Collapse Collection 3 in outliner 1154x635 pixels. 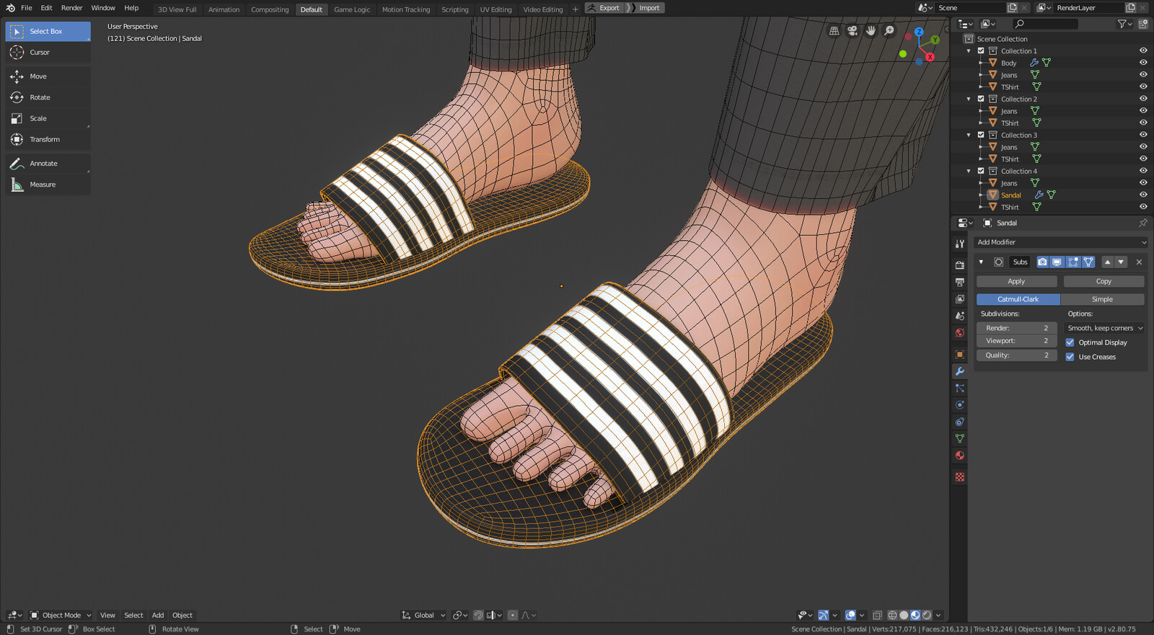tap(969, 135)
